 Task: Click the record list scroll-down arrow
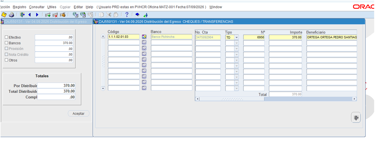[103, 88]
